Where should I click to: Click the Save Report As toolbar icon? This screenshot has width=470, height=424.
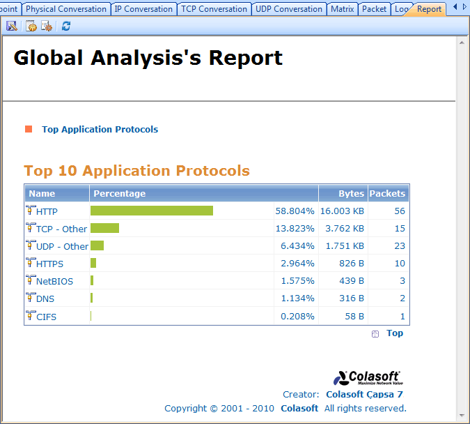tap(12, 26)
